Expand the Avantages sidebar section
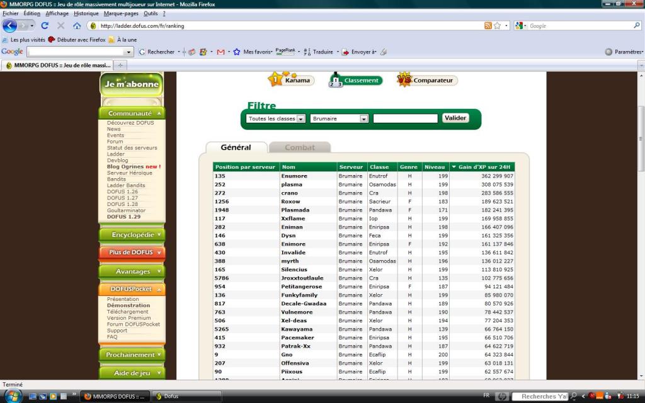The image size is (645, 403). 132,271
